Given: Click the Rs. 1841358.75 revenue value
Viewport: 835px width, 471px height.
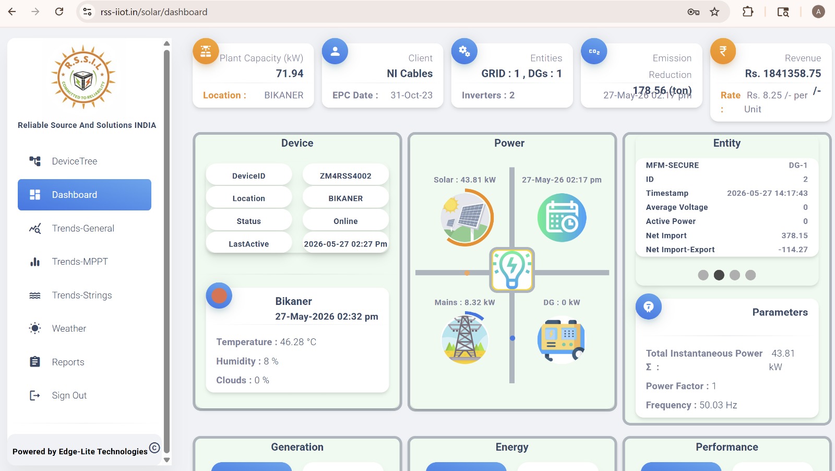Looking at the screenshot, I should tap(783, 74).
